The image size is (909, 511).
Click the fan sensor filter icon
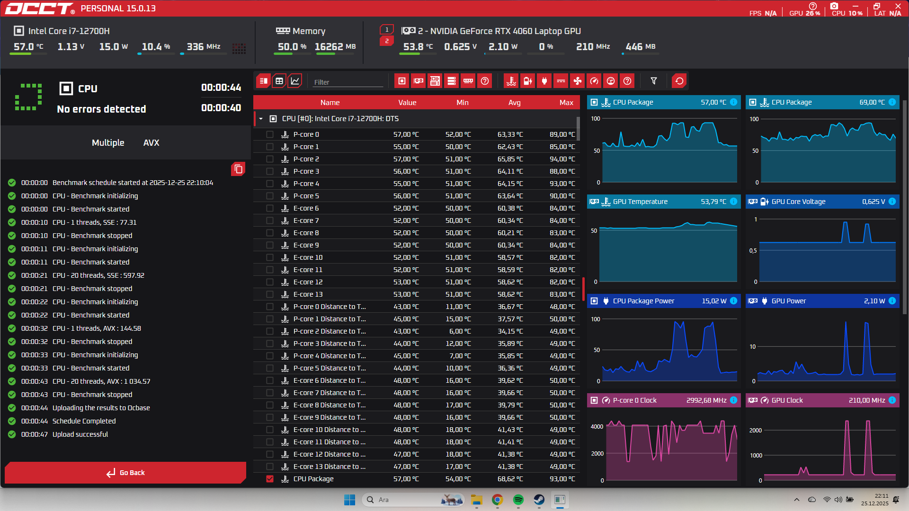[x=578, y=81]
